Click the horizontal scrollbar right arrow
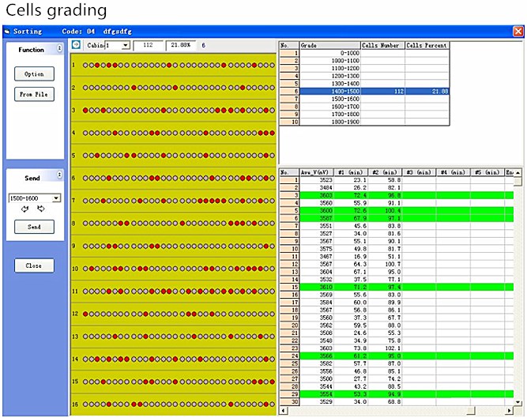 510,411
